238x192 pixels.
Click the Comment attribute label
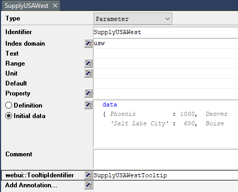coord(19,154)
